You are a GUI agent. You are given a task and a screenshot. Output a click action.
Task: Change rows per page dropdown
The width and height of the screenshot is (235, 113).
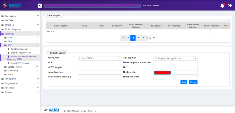pyautogui.click(x=152, y=38)
